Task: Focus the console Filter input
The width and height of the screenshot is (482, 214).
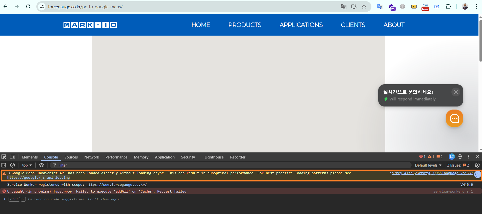Action: pyautogui.click(x=231, y=165)
